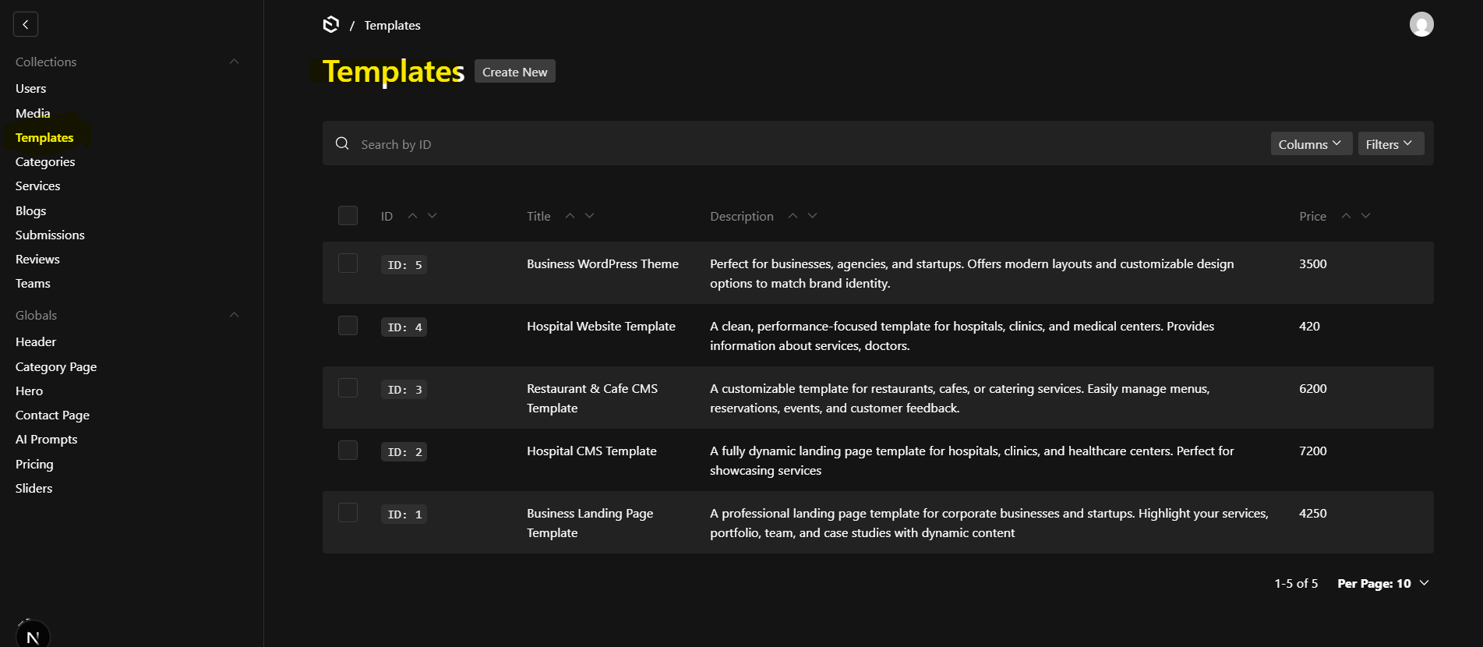Open the user account avatar
The image size is (1483, 647).
pos(1421,25)
